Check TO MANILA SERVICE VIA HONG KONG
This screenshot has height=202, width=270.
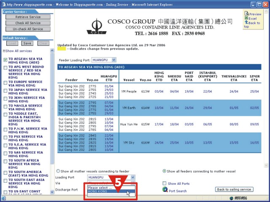tap(5, 106)
